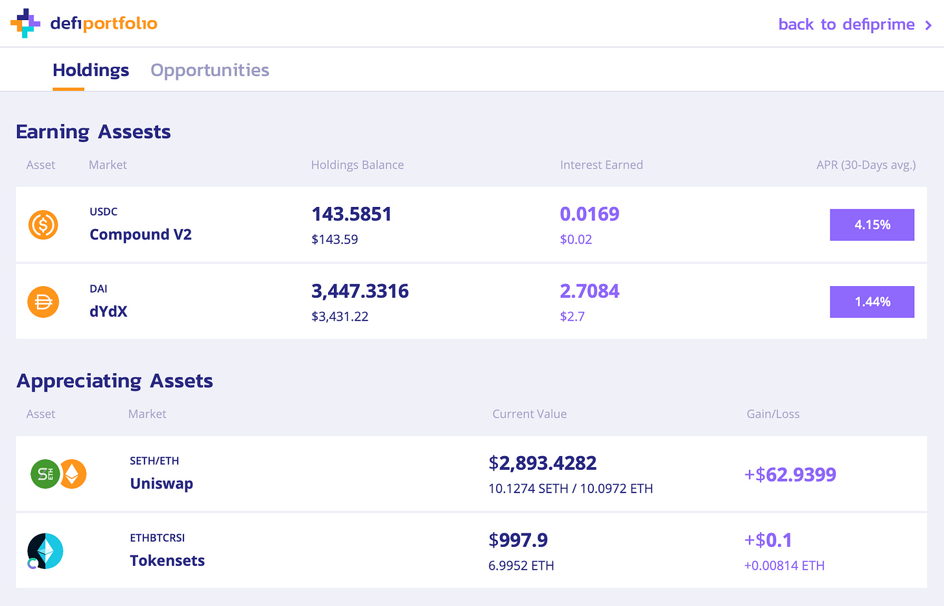Follow the back to defiprime link
This screenshot has width=944, height=606.
846,25
